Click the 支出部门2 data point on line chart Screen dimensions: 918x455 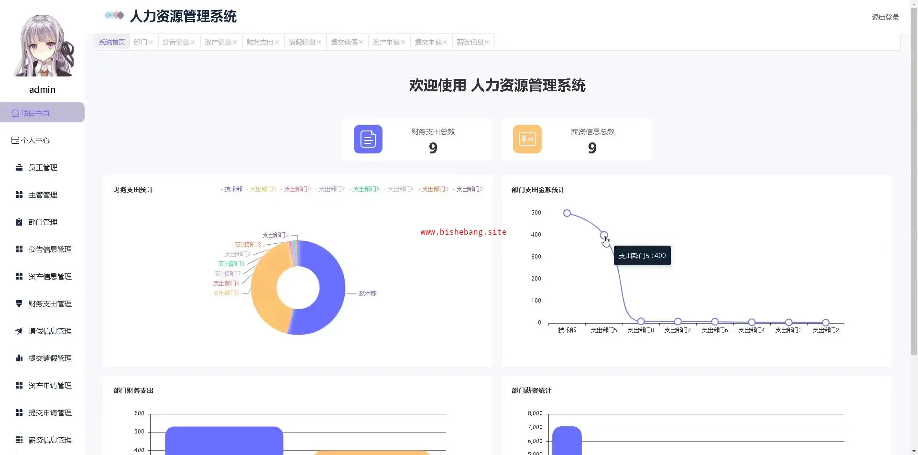click(826, 323)
